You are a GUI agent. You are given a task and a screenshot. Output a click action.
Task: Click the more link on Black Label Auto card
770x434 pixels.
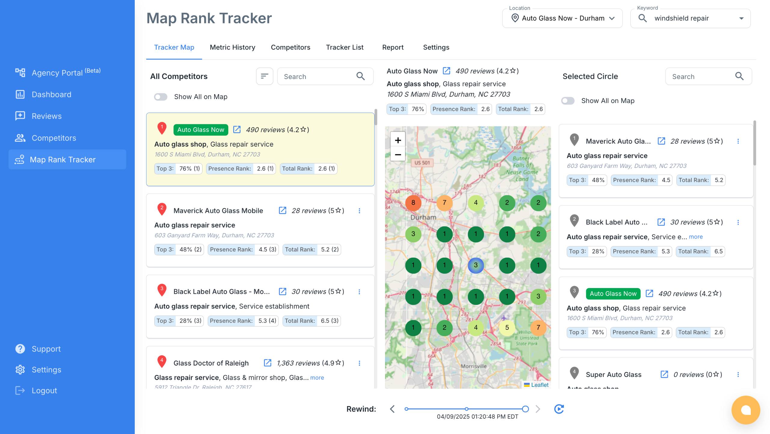pyautogui.click(x=695, y=237)
